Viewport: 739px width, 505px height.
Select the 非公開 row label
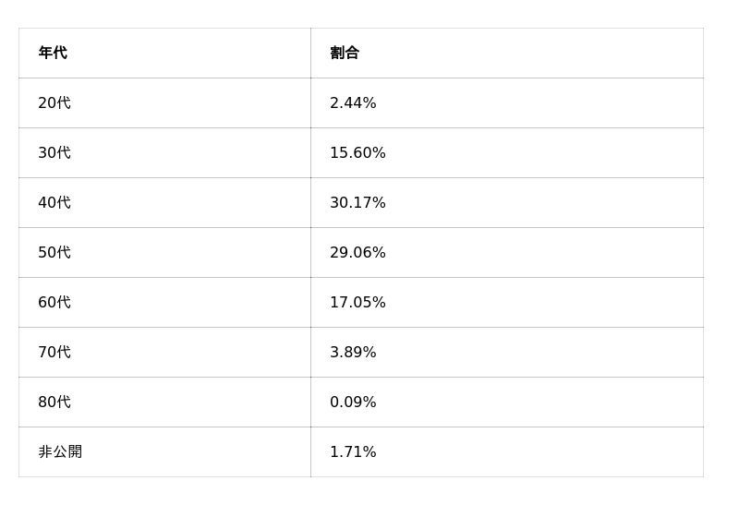pos(60,452)
